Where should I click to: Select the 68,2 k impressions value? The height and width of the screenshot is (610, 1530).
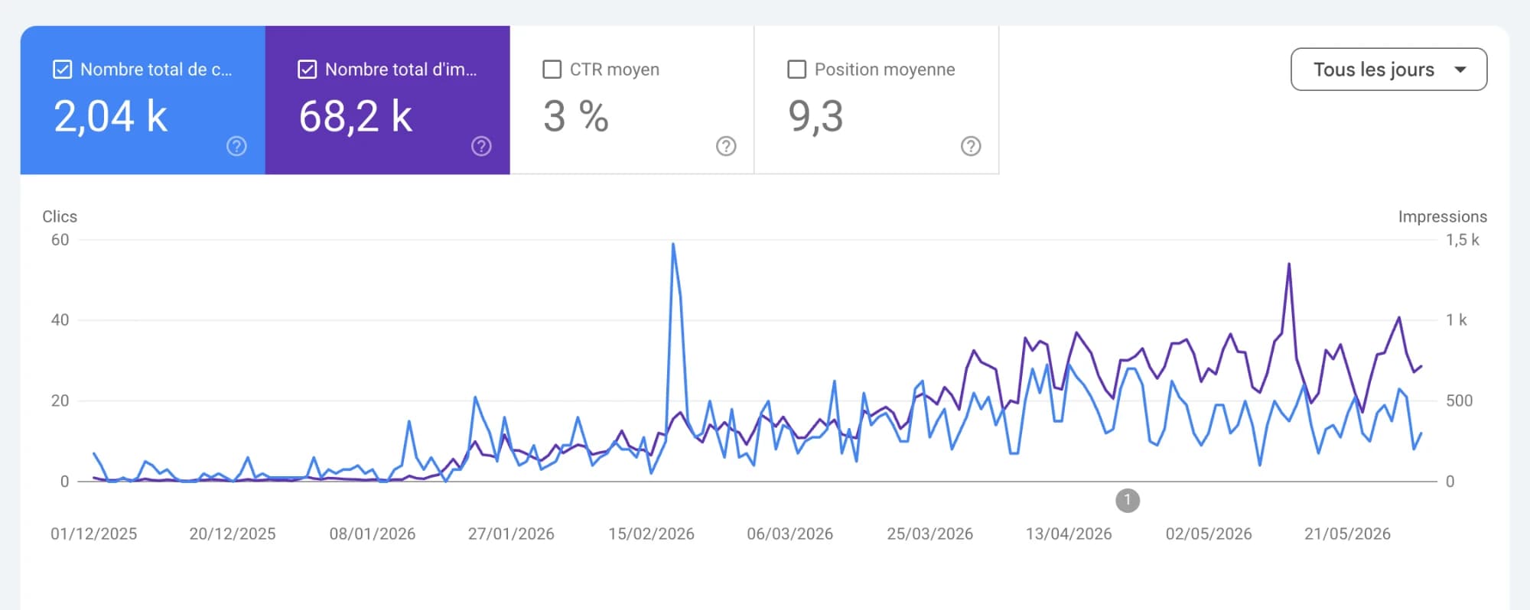click(x=356, y=117)
